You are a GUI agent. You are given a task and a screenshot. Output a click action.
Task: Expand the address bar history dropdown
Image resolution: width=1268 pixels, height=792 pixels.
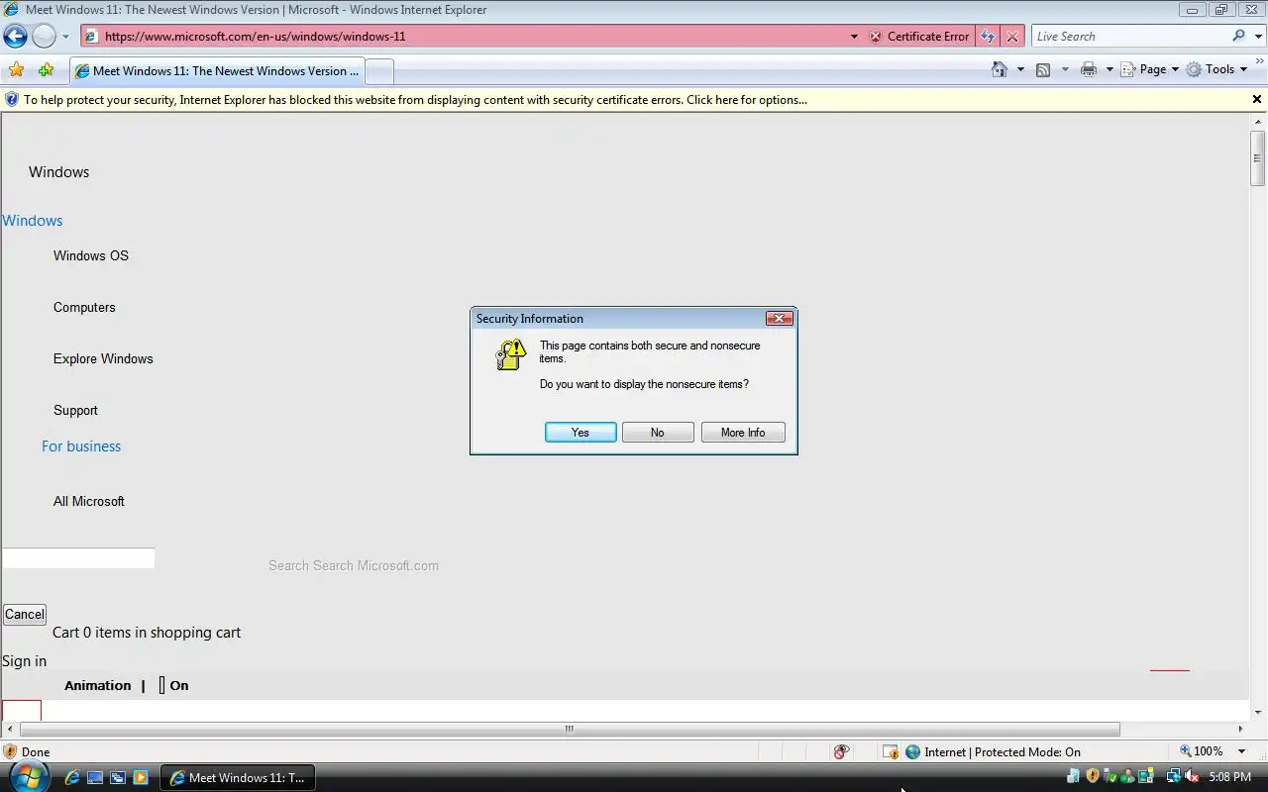[x=854, y=37]
